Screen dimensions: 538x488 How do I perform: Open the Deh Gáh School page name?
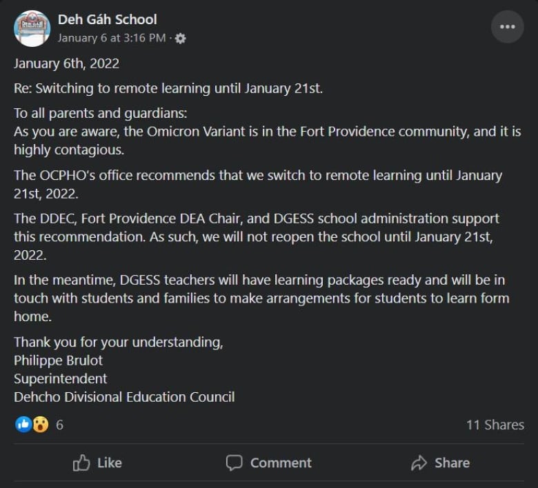[107, 19]
